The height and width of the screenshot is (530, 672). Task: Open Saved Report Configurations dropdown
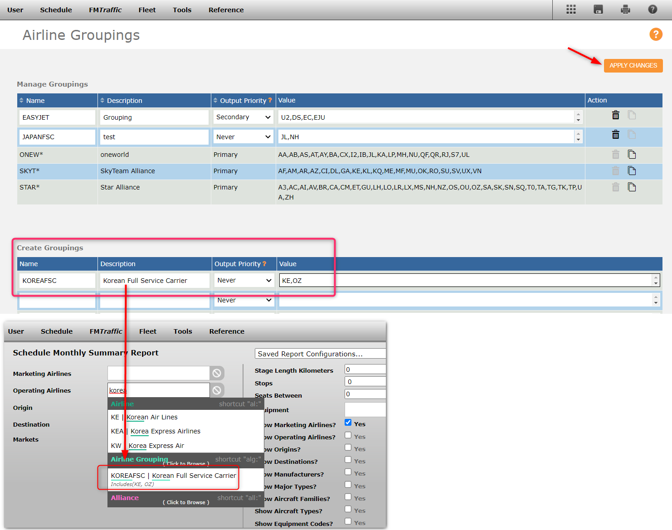[321, 354]
